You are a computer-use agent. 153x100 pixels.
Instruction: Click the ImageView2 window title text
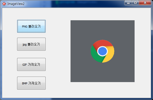point(16,4)
